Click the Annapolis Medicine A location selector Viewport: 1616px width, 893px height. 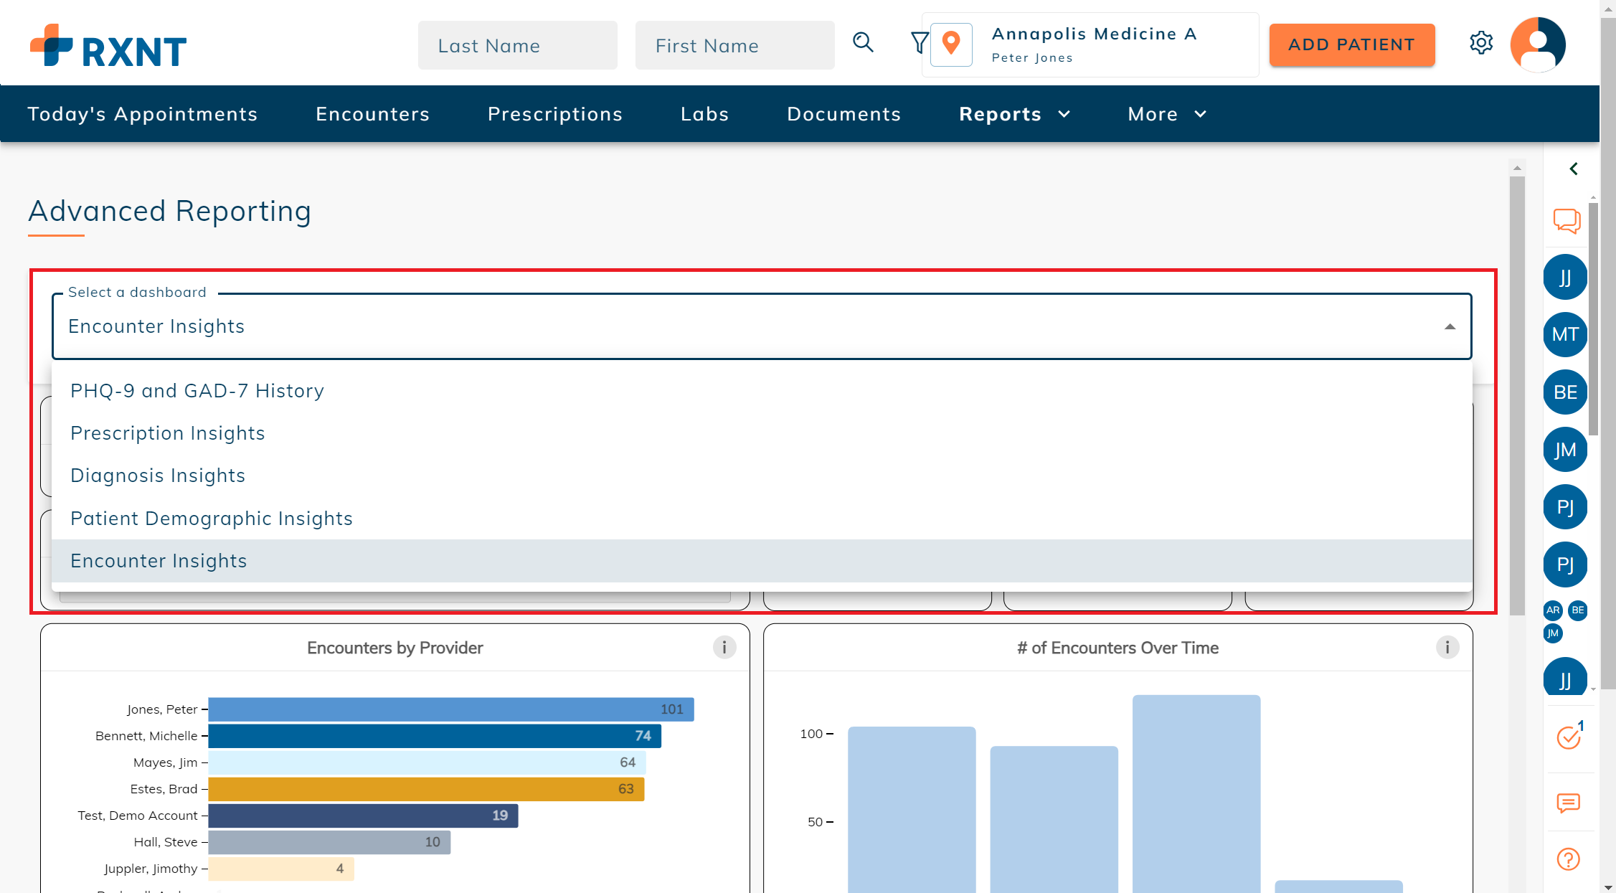click(x=1090, y=44)
